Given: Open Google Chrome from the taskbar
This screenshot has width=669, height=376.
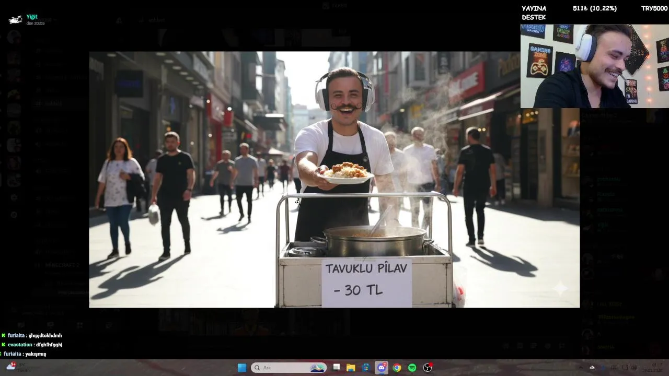Looking at the screenshot, I should [397, 368].
